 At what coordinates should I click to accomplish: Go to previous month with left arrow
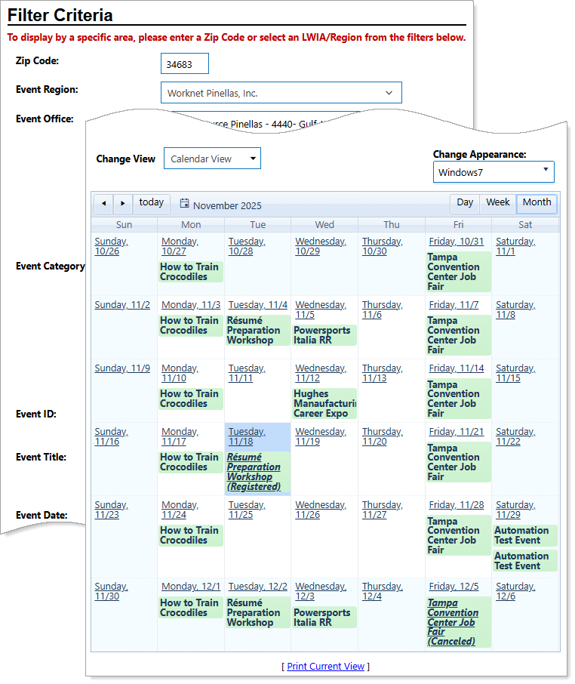click(103, 204)
